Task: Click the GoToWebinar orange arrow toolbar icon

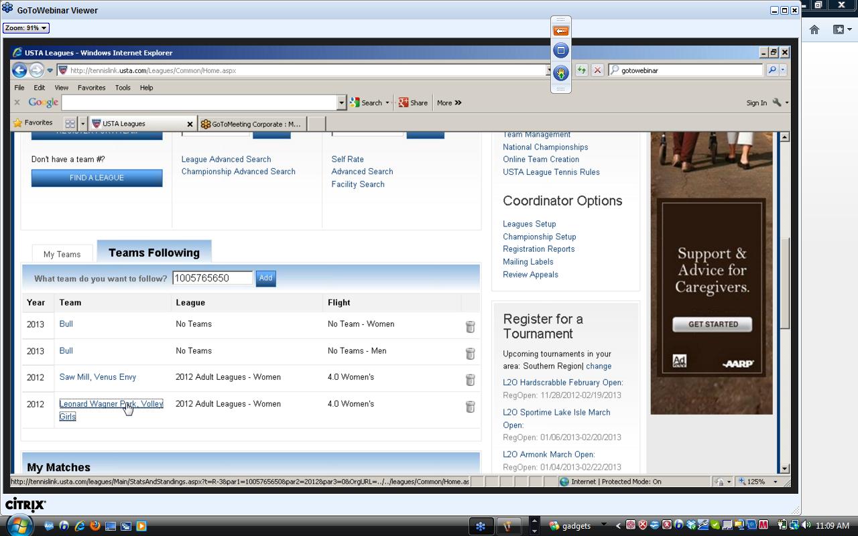Action: coord(561,31)
